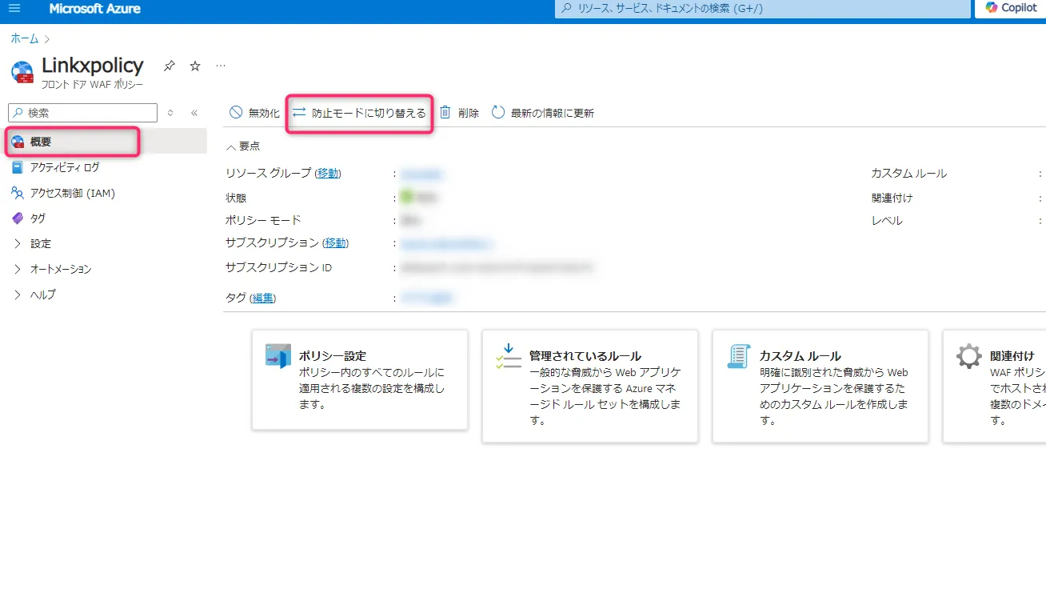
Task: Expand the 設定 section
Action: coord(40,244)
